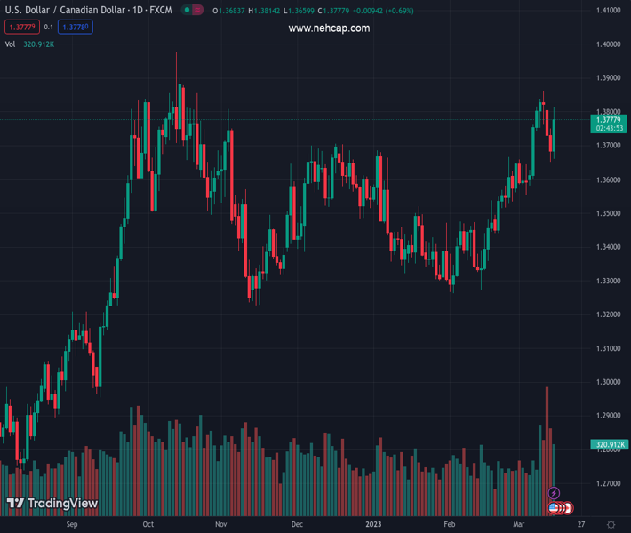Click the Dec label on time axis
The height and width of the screenshot is (533, 631).
pyautogui.click(x=297, y=525)
